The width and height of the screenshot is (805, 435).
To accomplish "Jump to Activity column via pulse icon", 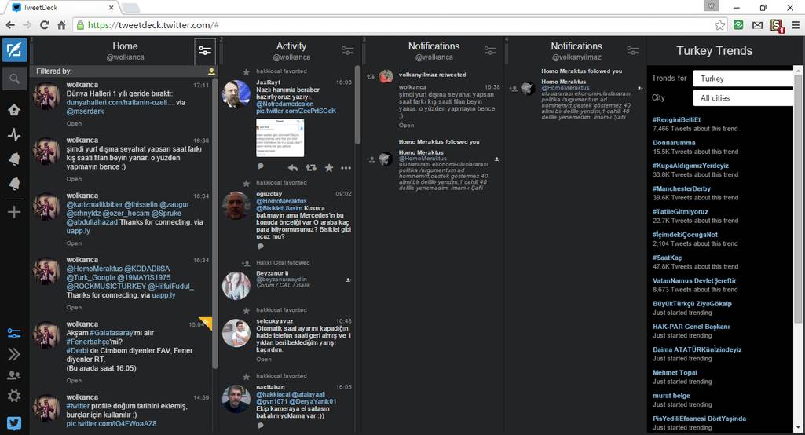I will [x=14, y=134].
